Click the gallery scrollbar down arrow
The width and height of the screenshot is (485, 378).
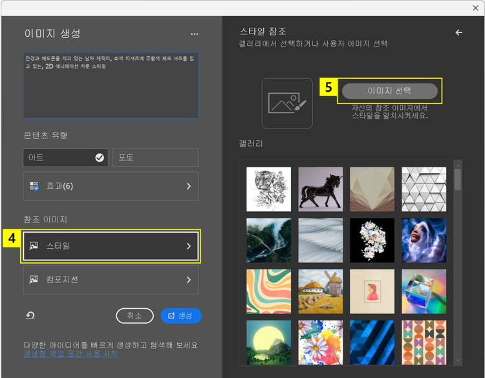pyautogui.click(x=458, y=360)
